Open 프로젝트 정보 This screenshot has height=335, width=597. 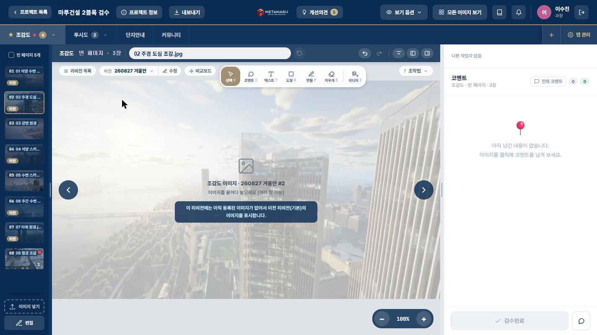point(139,12)
